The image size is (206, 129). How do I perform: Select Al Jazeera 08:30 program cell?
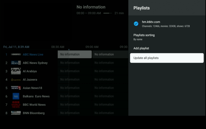[x=75, y=80]
